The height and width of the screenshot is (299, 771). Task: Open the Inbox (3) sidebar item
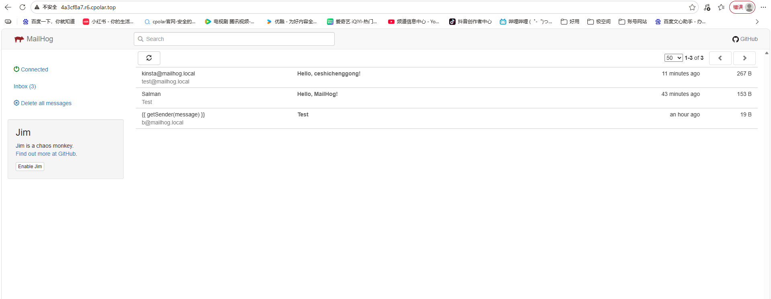point(25,86)
